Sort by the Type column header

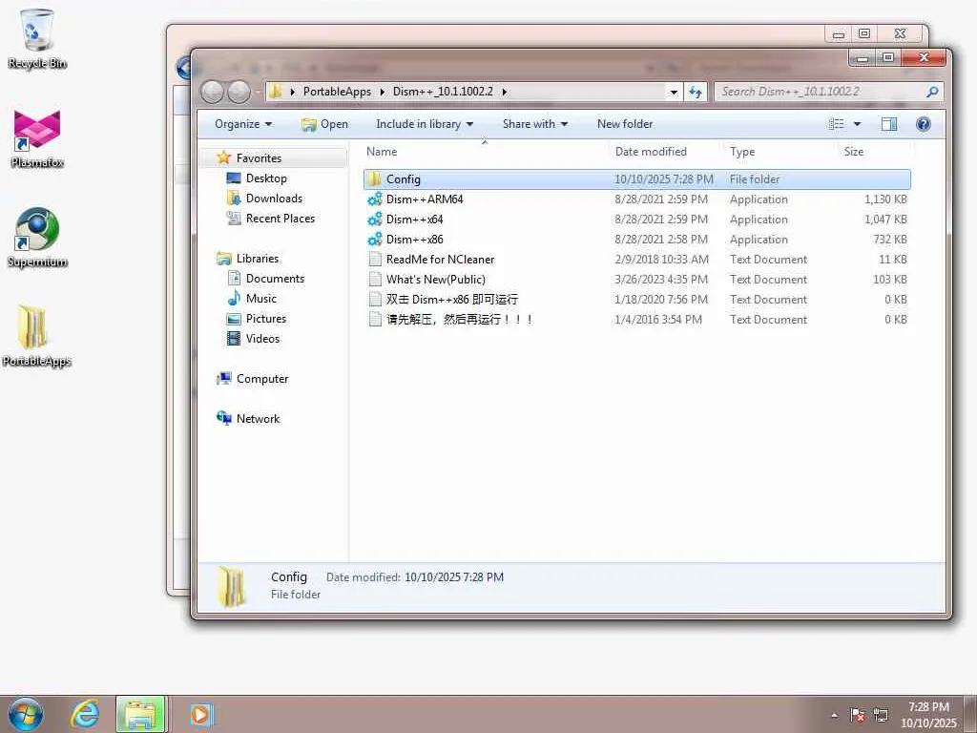tap(780, 152)
